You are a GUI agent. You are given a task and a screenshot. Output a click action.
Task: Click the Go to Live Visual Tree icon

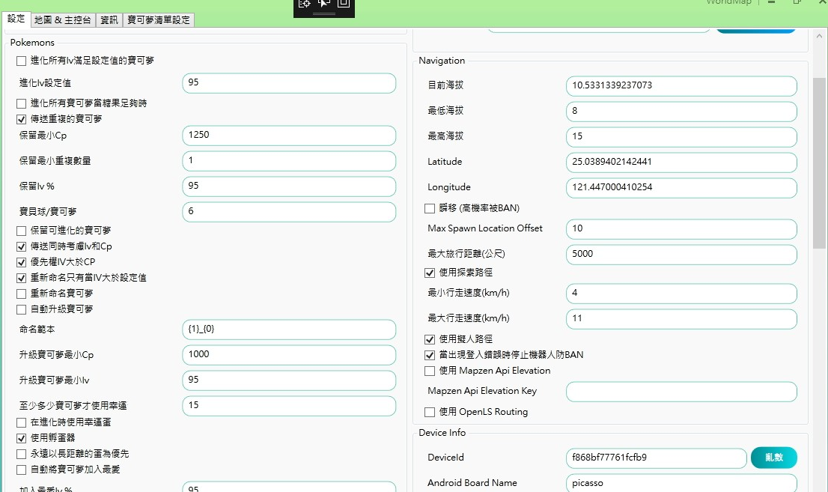coord(305,3)
